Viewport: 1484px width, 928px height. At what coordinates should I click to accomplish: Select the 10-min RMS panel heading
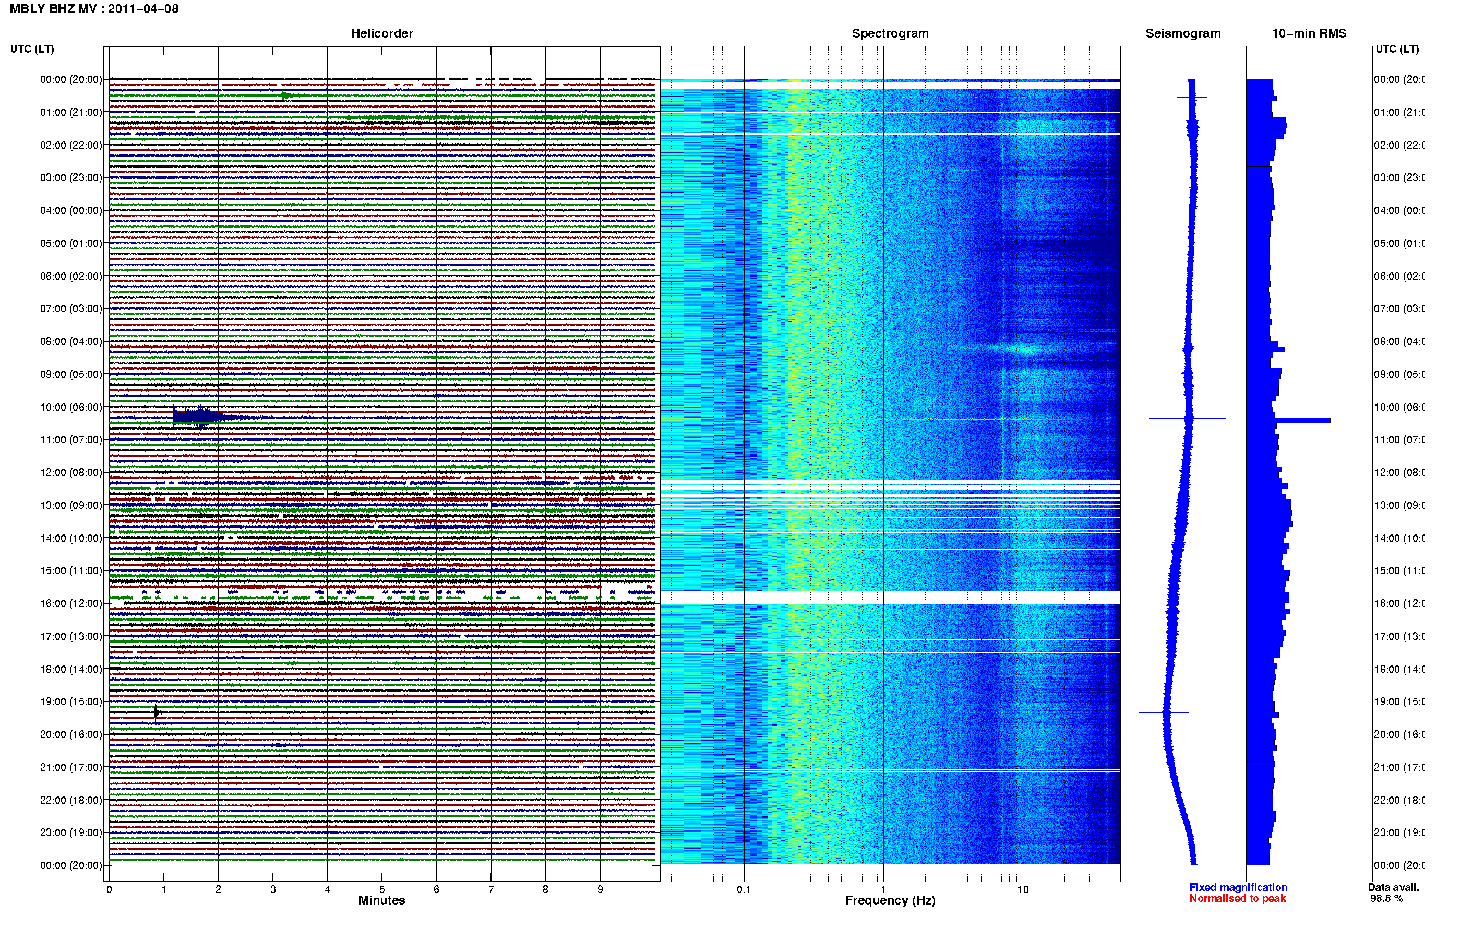[x=1309, y=34]
